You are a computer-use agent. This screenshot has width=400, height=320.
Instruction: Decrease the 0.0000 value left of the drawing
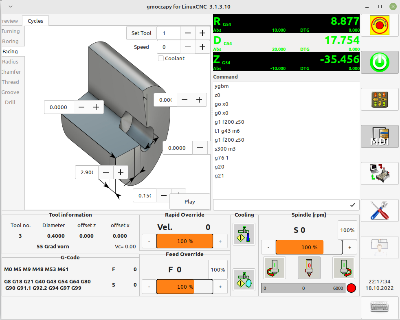pos(81,107)
